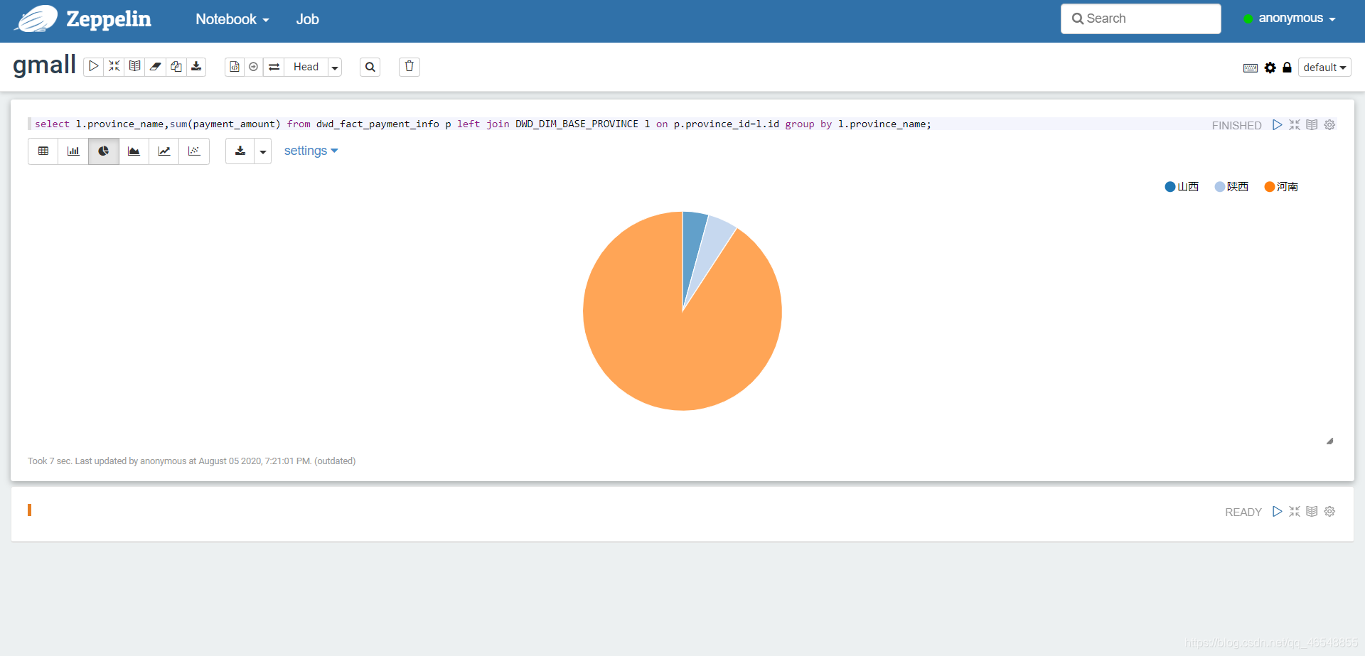The width and height of the screenshot is (1365, 656).
Task: Click the Search input field
Action: tap(1140, 19)
